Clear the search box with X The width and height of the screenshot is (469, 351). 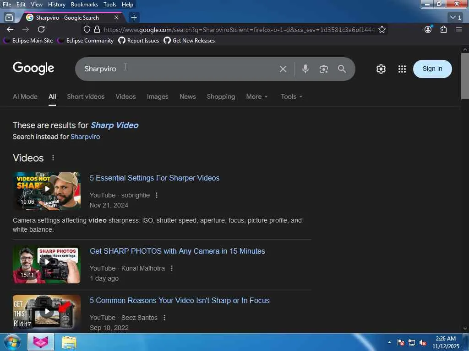tap(283, 69)
